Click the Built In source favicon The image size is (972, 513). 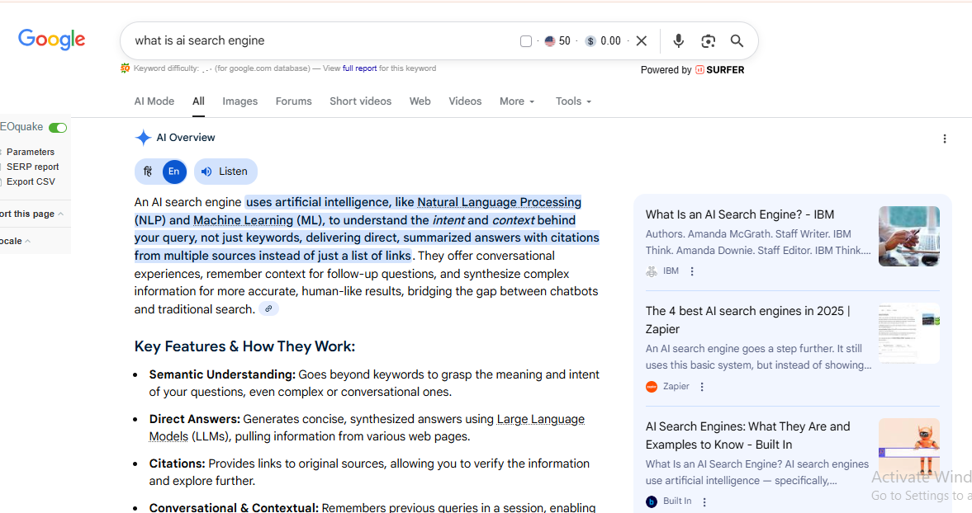[x=652, y=501]
